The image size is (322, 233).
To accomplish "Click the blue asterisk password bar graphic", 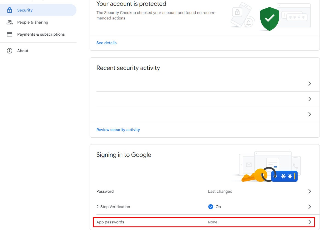I will pos(284,176).
